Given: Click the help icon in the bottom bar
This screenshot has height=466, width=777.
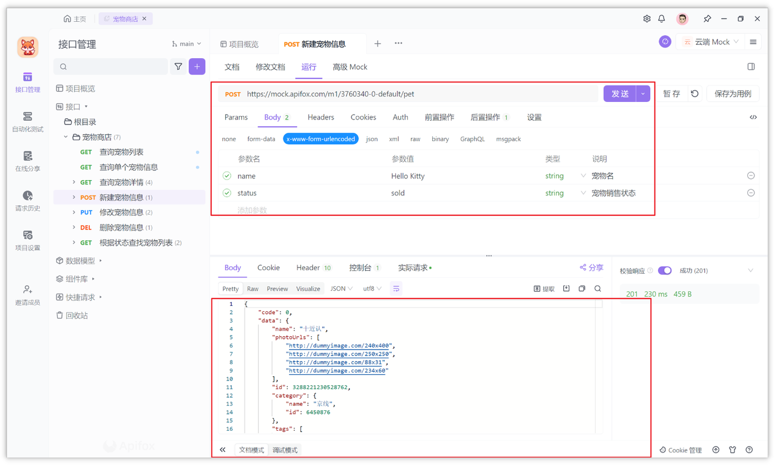Looking at the screenshot, I should coord(749,450).
